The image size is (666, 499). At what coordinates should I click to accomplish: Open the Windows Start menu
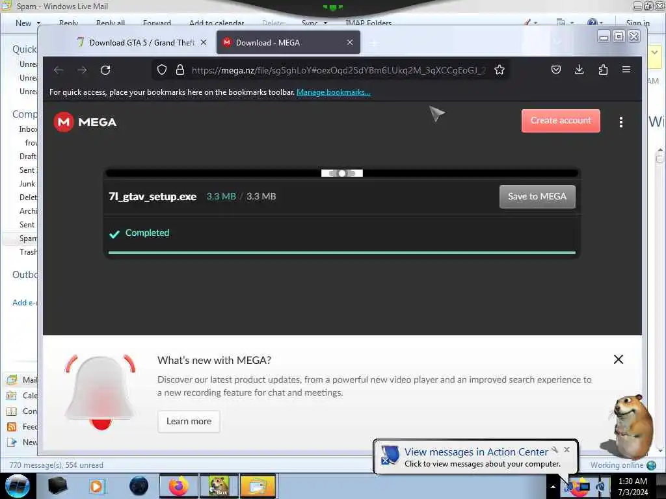[17, 486]
